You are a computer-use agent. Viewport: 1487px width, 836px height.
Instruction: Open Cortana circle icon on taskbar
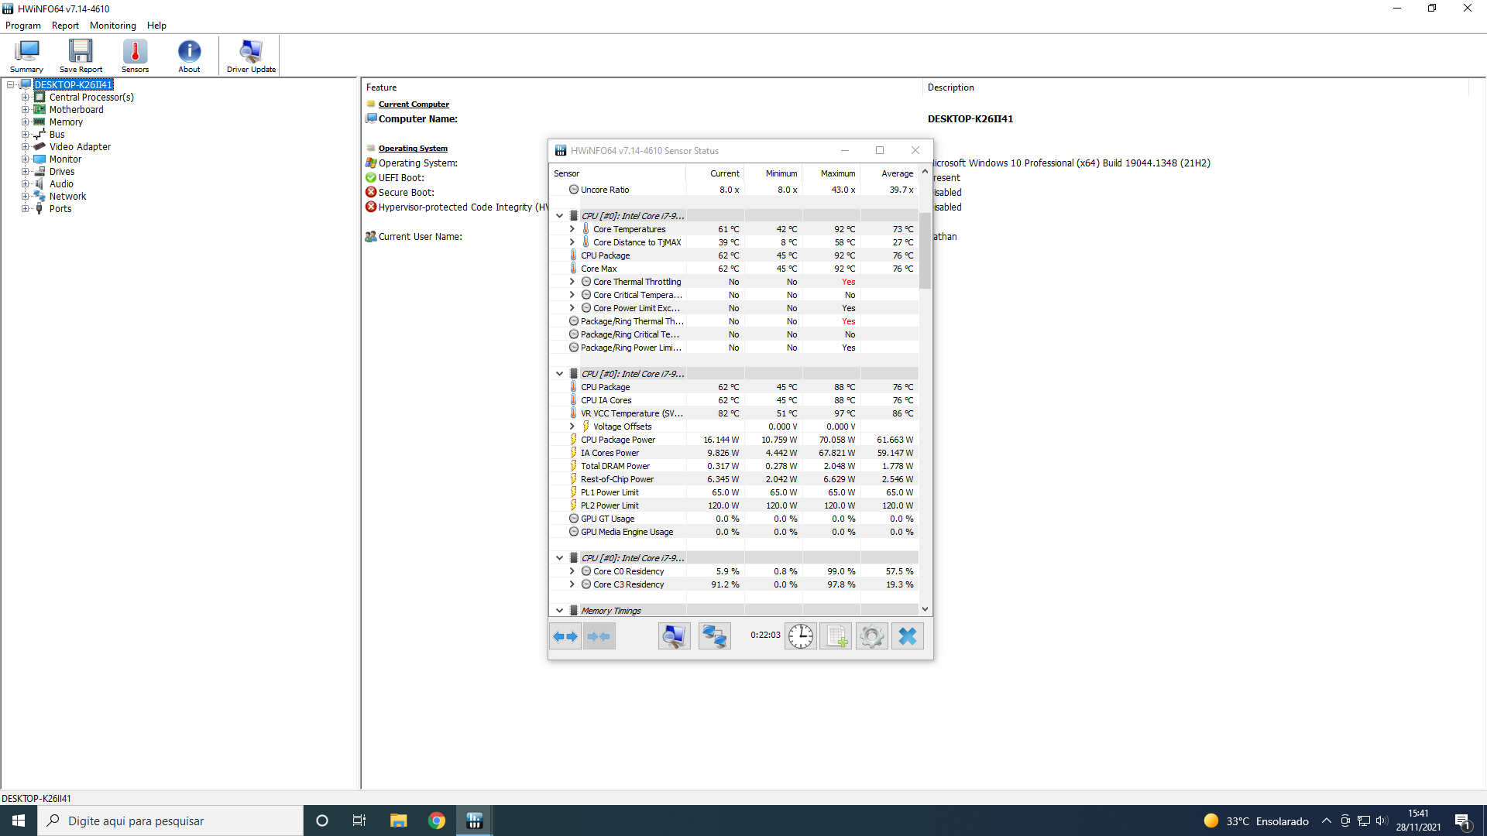coord(322,821)
